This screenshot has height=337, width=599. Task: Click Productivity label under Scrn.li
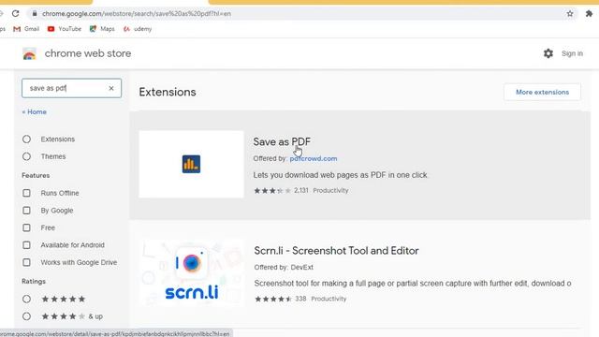pyautogui.click(x=329, y=299)
